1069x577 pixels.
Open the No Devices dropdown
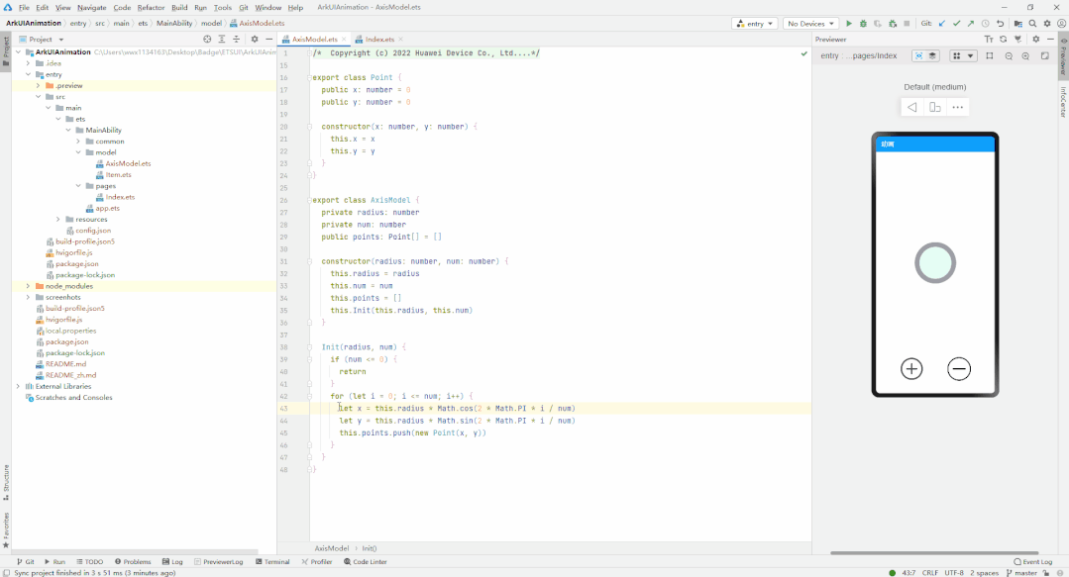[x=810, y=23]
